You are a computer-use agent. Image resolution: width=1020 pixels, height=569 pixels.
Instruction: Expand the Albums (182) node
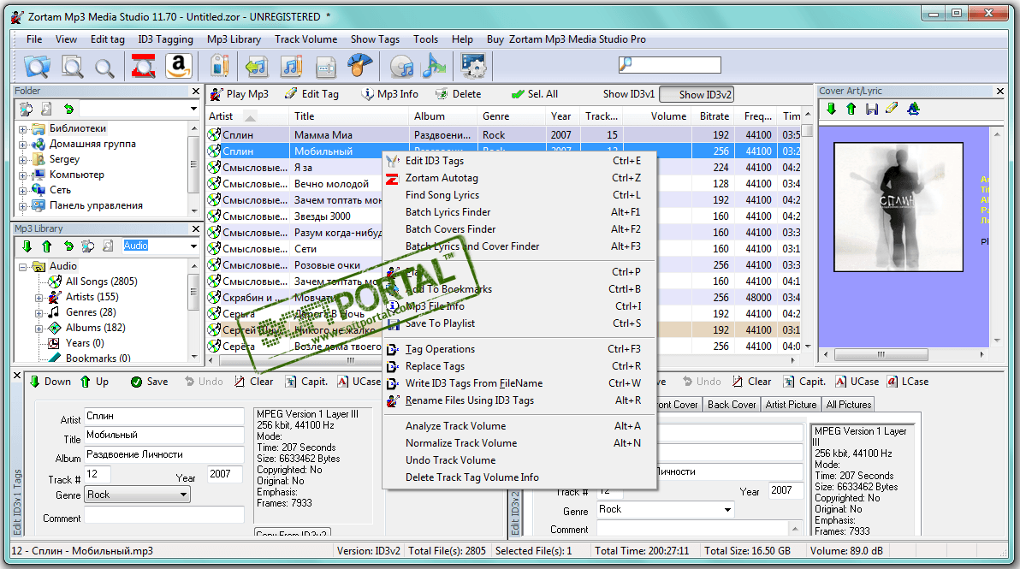point(39,329)
